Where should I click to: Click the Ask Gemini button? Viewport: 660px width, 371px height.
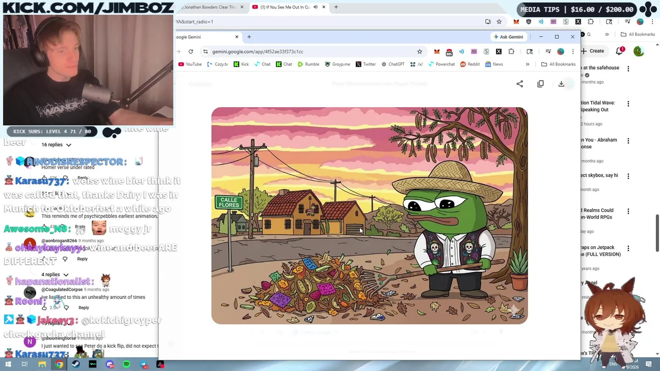point(508,37)
